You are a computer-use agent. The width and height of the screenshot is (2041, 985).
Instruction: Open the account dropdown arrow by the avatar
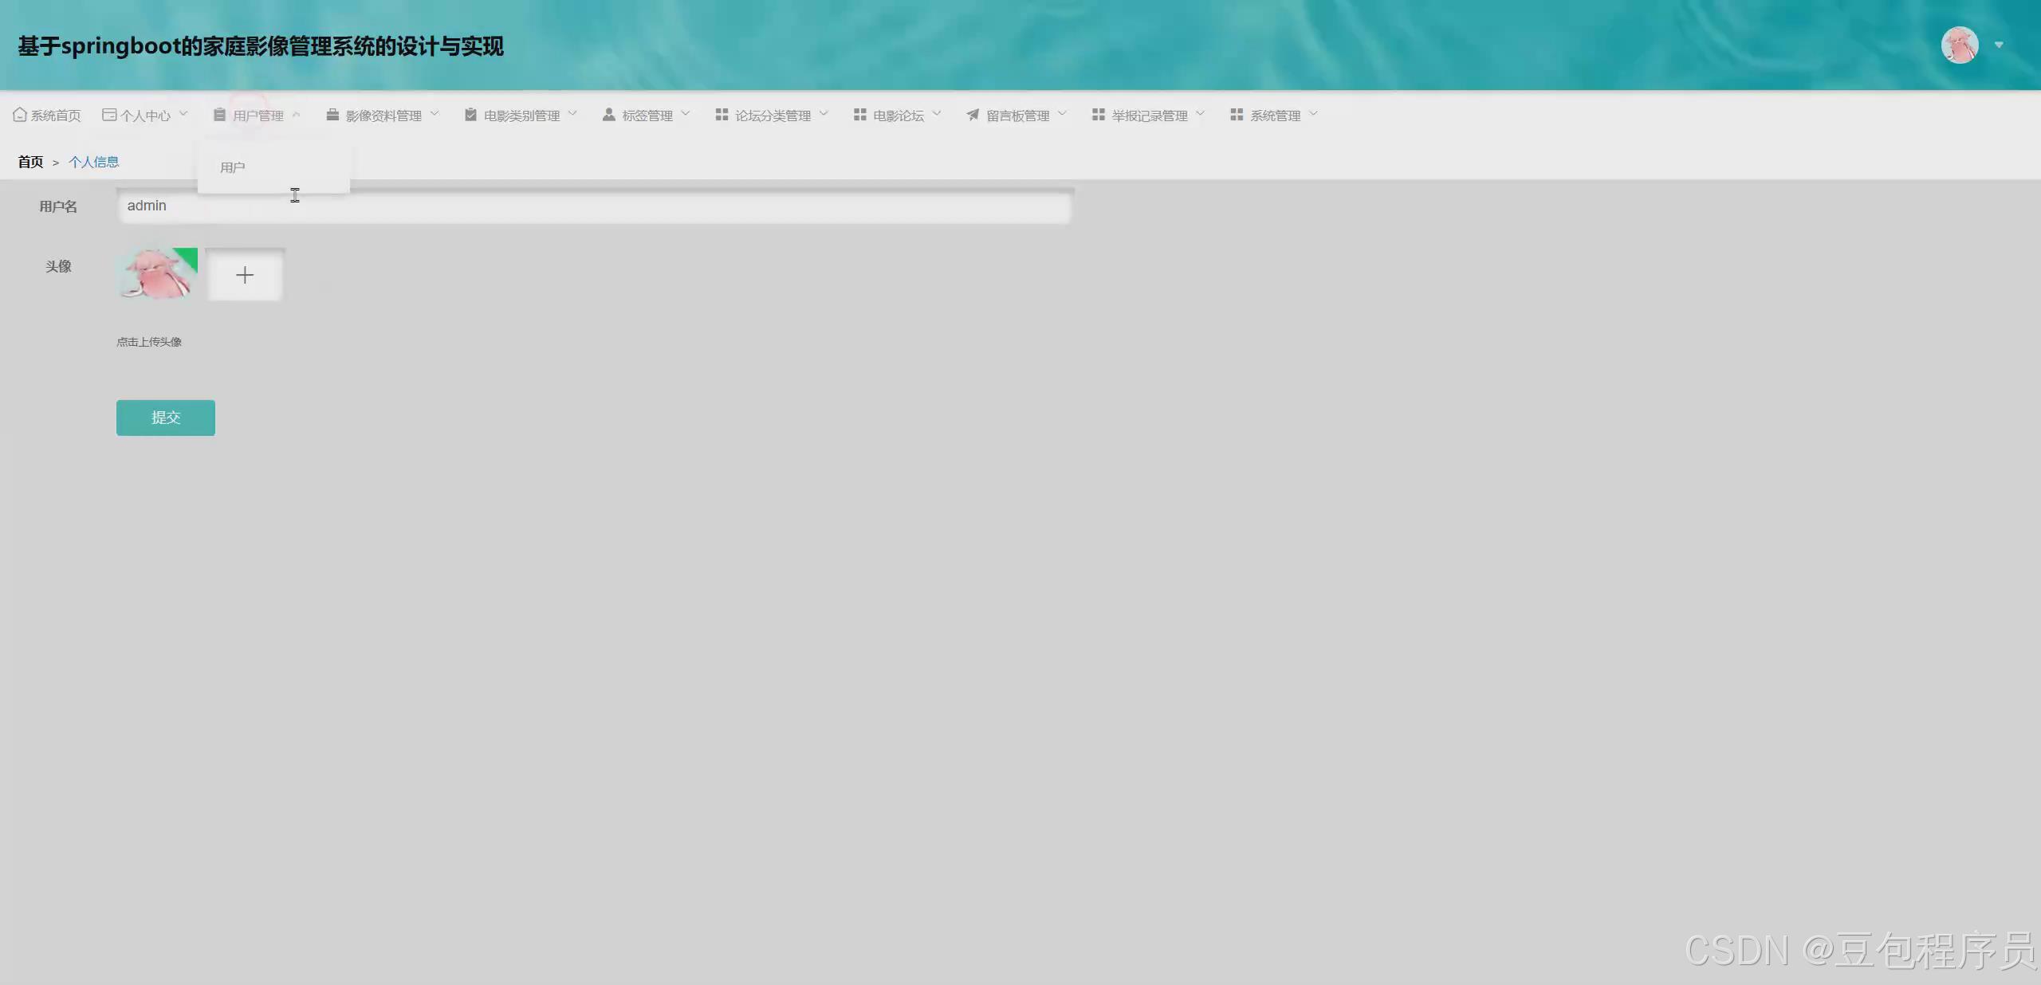(1999, 45)
